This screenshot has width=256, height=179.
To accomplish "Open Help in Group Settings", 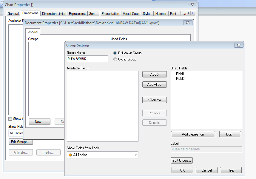I will point(231,170).
